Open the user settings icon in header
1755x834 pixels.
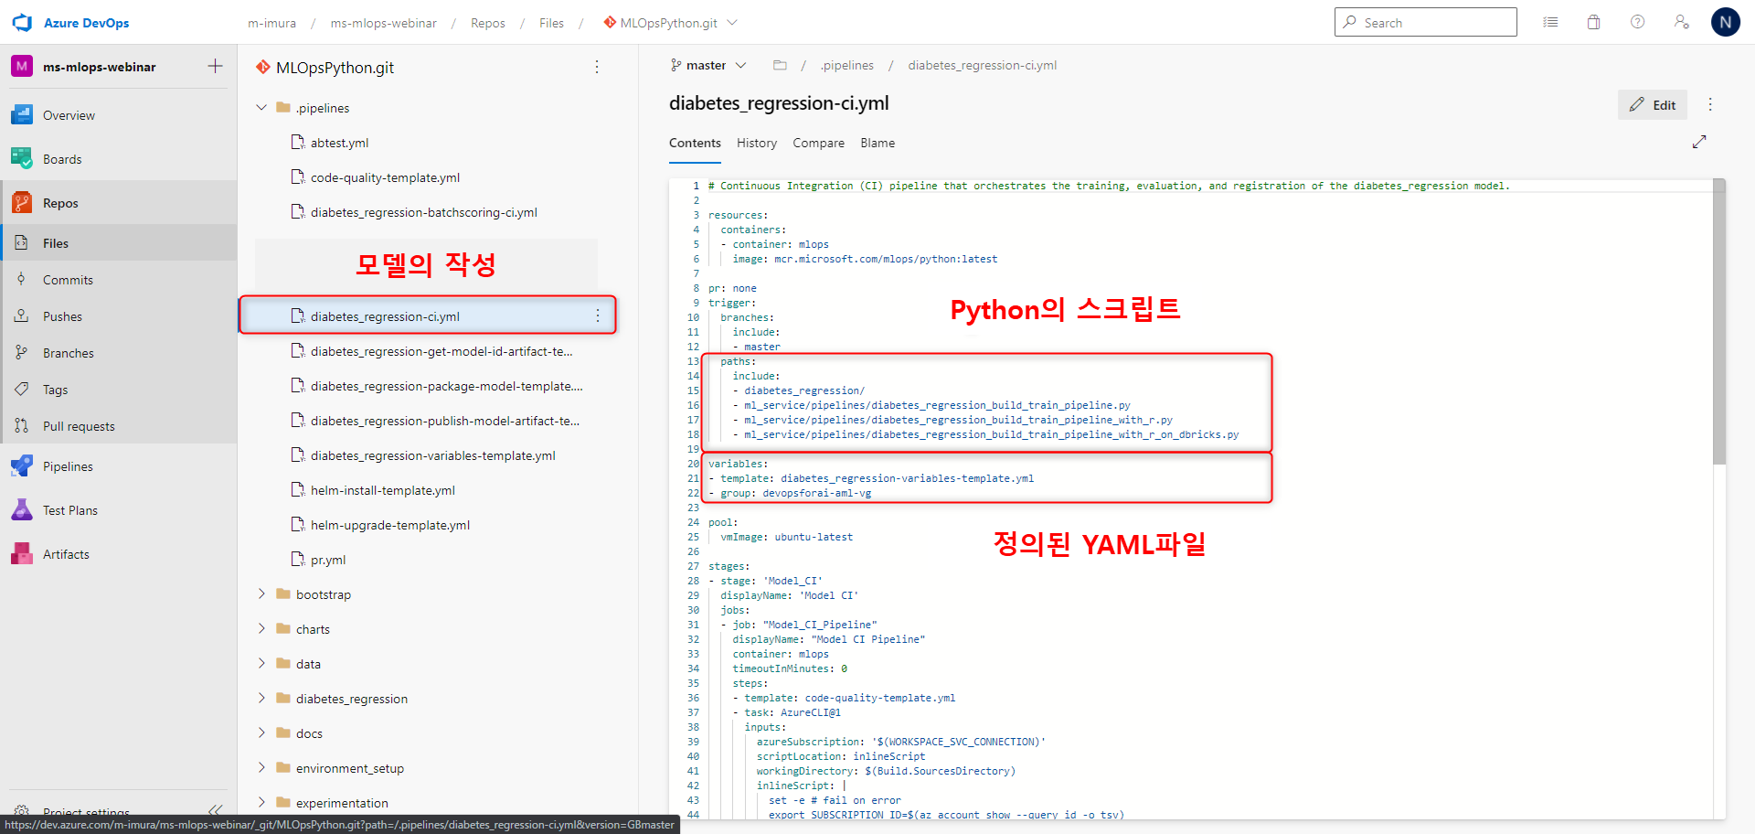coord(1681,22)
